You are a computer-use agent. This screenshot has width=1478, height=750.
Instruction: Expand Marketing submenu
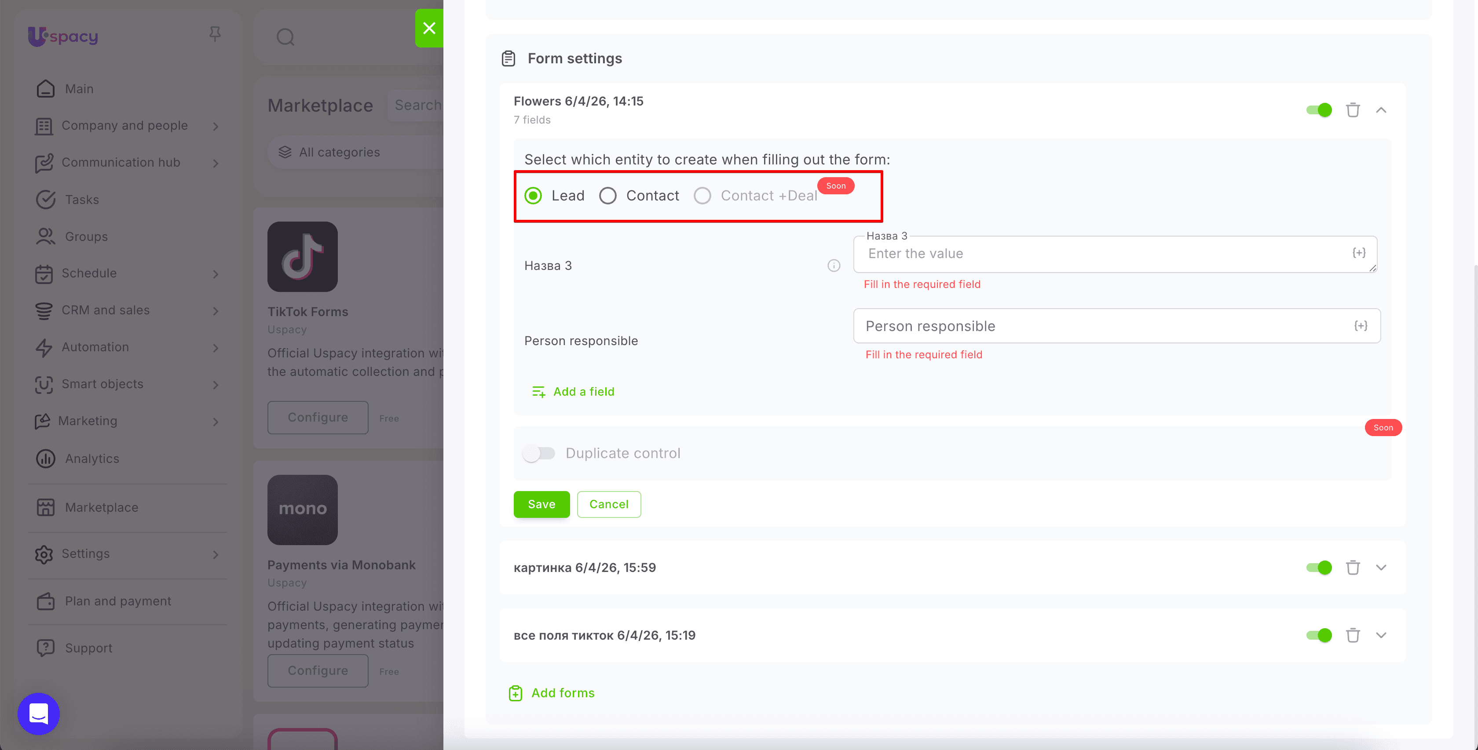[216, 422]
